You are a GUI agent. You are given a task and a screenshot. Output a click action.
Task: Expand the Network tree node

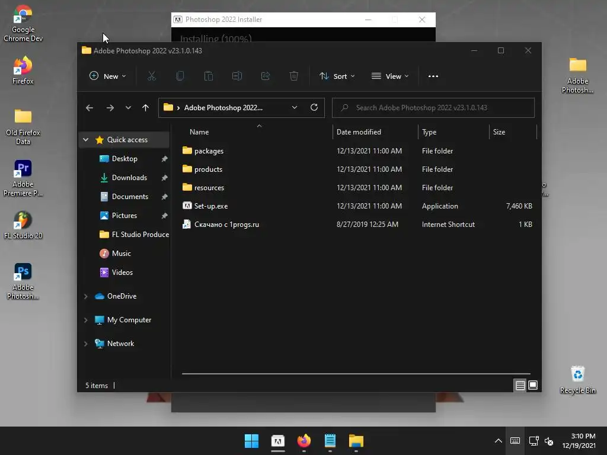coord(86,344)
